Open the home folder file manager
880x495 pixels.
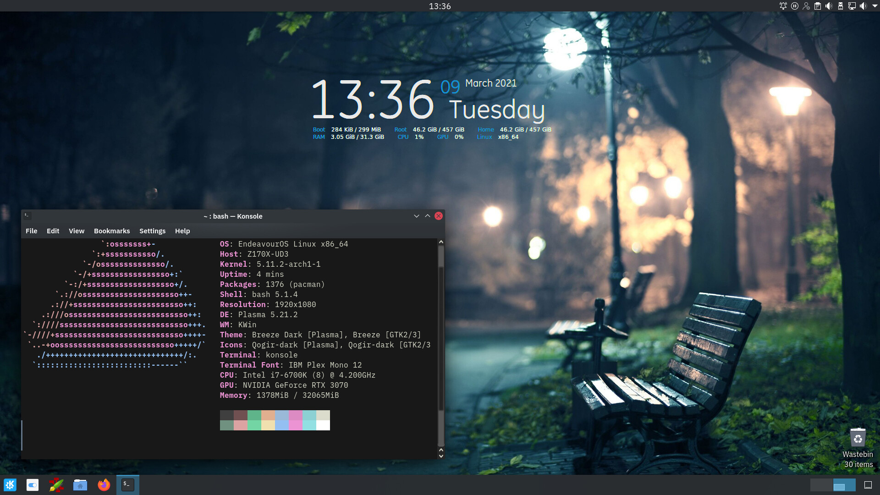[x=80, y=484]
